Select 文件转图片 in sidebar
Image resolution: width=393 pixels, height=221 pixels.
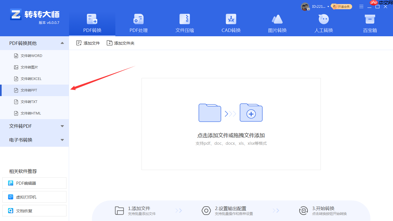[x=35, y=67]
